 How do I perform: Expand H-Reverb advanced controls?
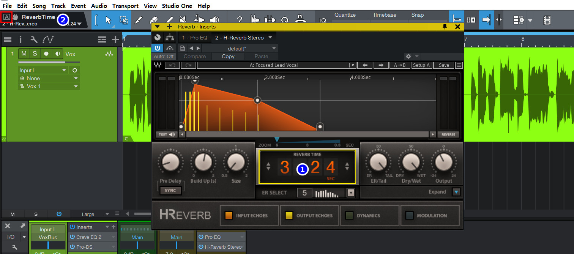coord(456,192)
